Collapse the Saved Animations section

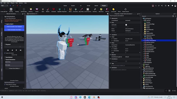click(x=5, y=59)
